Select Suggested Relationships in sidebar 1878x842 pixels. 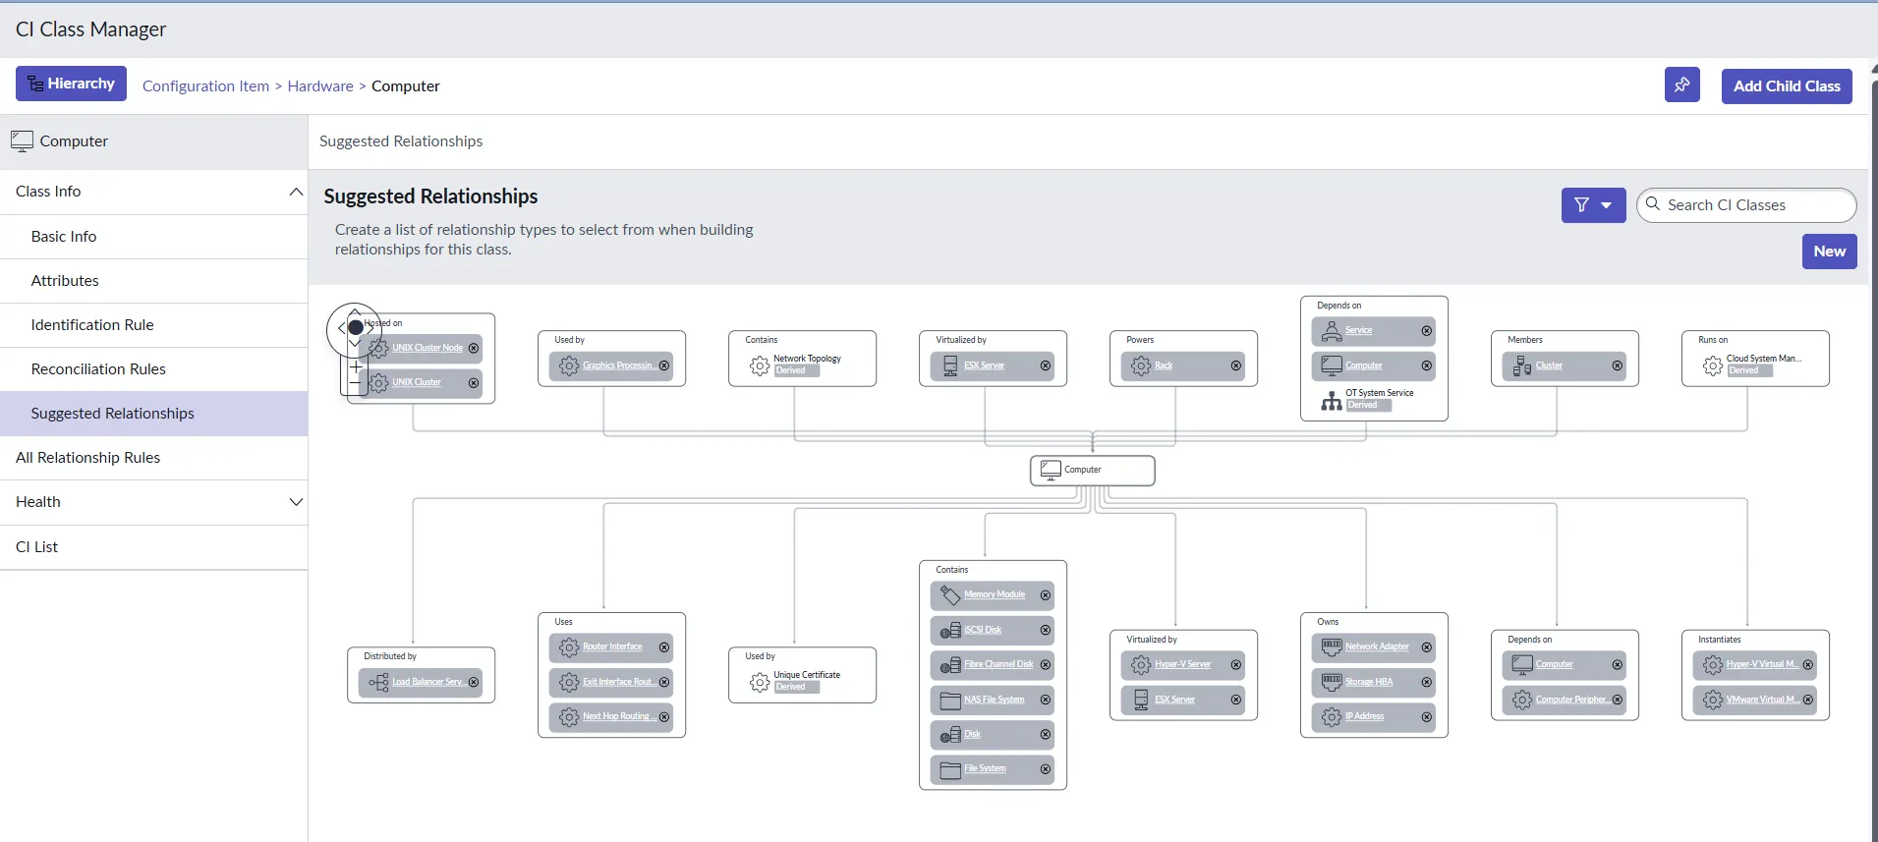coord(153,414)
